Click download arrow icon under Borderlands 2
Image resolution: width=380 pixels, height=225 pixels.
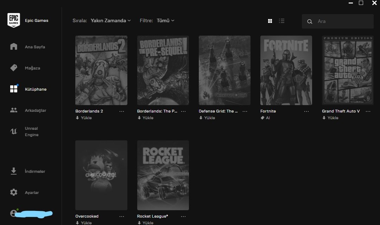coord(77,118)
